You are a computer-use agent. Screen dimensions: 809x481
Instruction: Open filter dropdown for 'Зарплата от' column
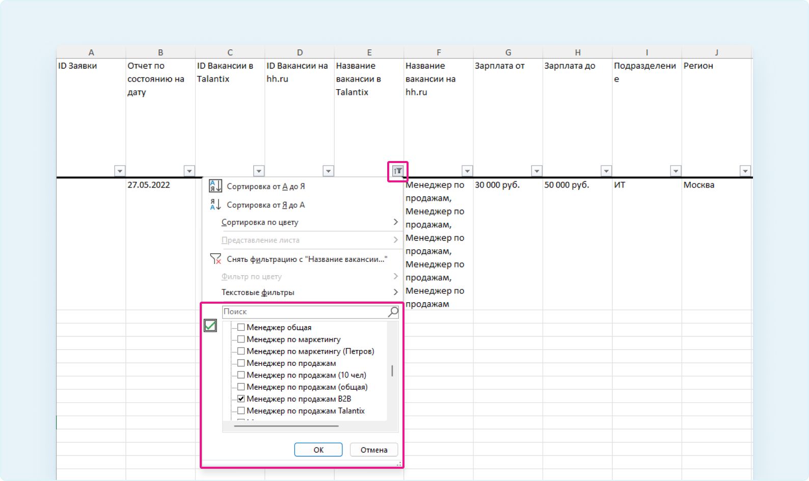tap(536, 171)
